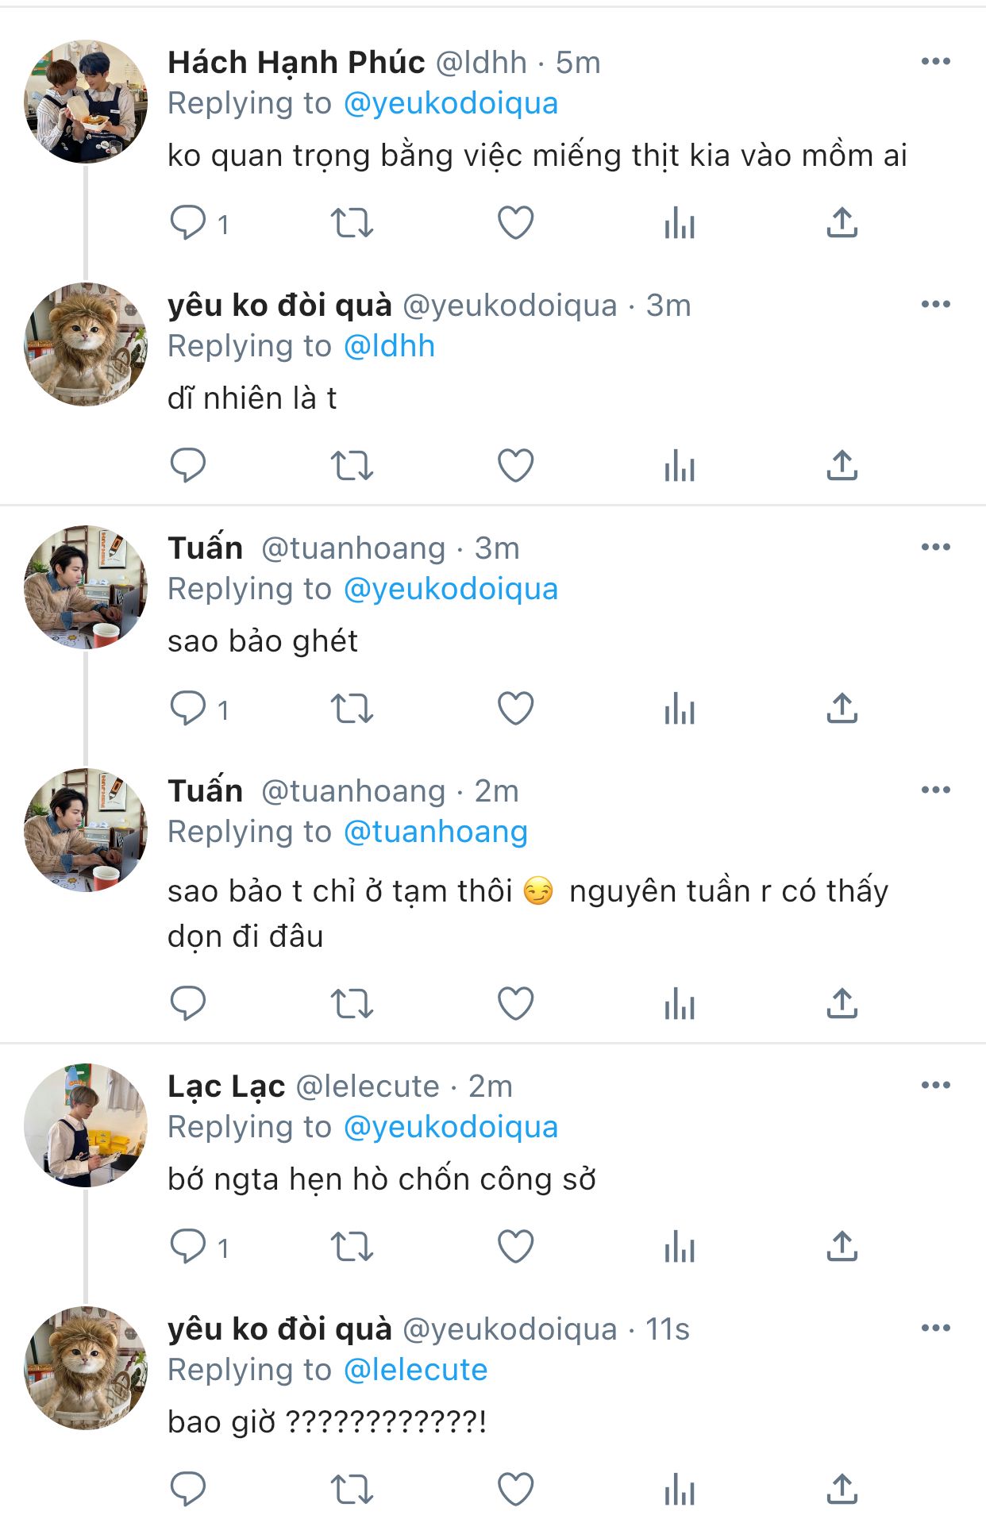Open the @lelecute mention link

click(415, 1371)
